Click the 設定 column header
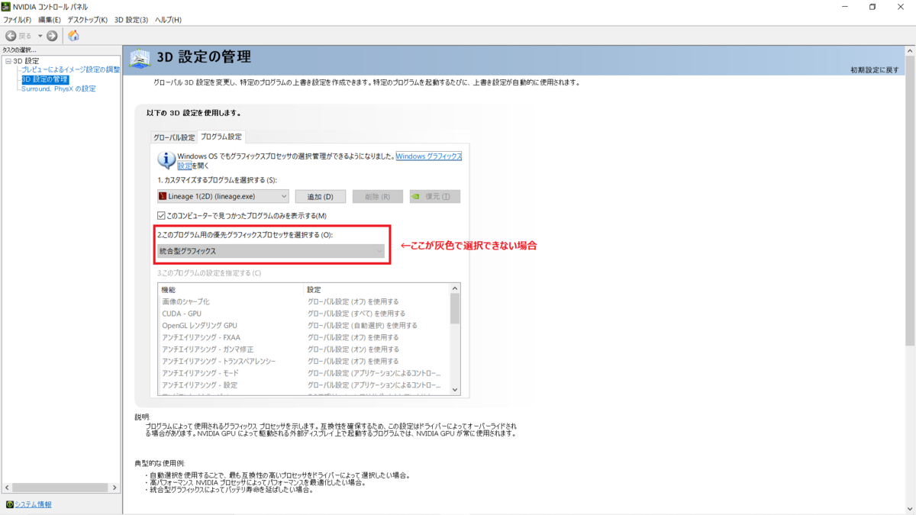This screenshot has width=916, height=515. click(x=377, y=289)
